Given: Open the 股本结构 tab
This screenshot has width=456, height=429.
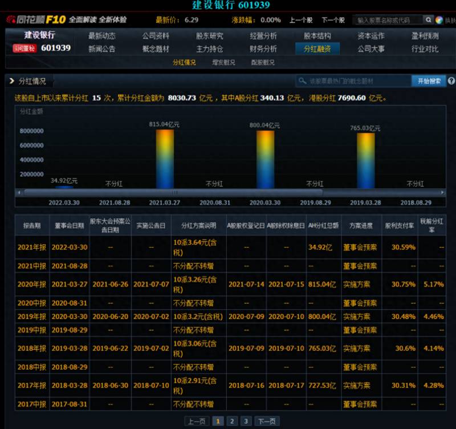Looking at the screenshot, I should [317, 36].
